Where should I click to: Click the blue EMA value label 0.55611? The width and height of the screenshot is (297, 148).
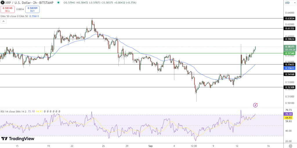pos(290,68)
